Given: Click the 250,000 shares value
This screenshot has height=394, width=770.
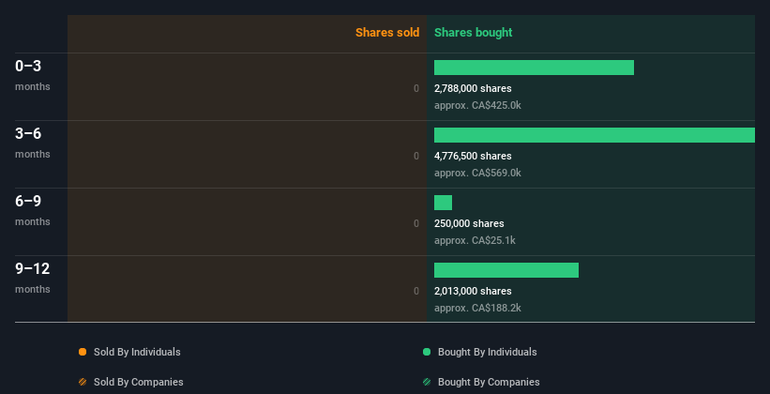Looking at the screenshot, I should click(x=469, y=223).
